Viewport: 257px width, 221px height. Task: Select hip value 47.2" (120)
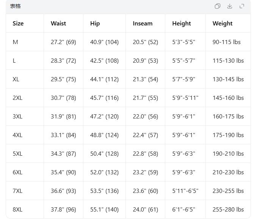pos(104,117)
